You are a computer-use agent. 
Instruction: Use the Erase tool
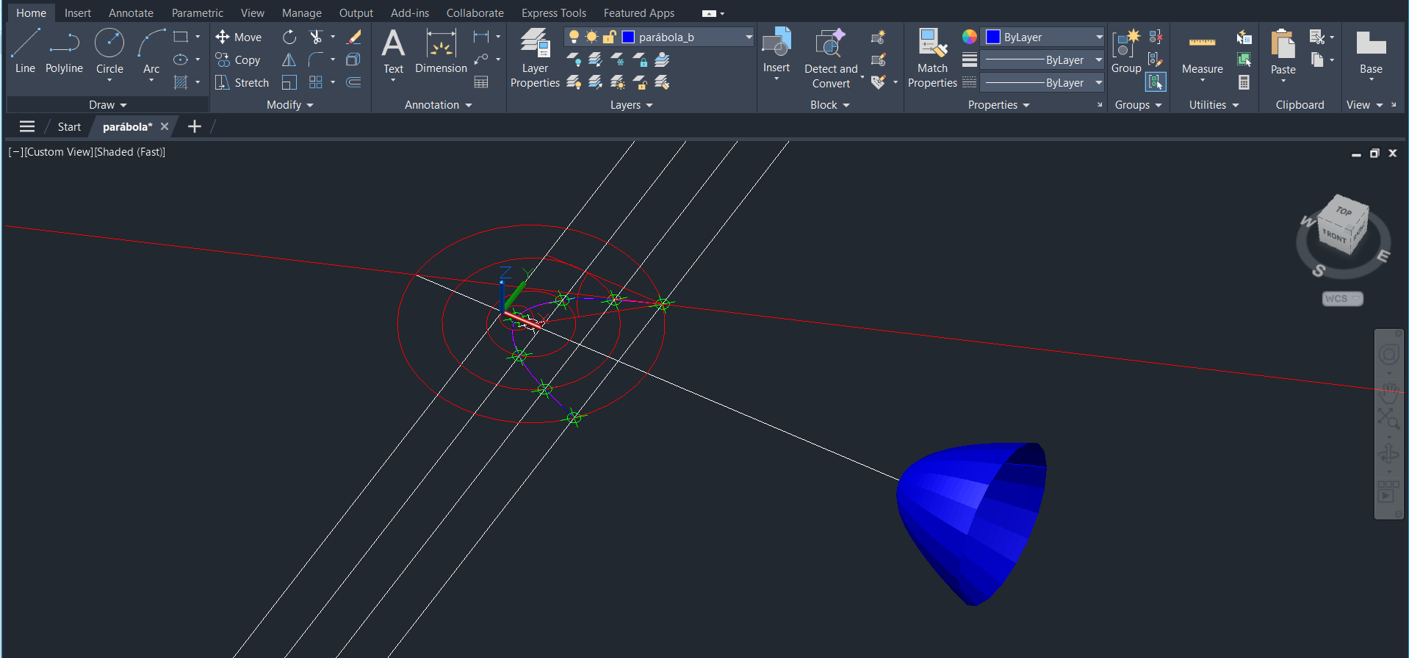coord(354,37)
